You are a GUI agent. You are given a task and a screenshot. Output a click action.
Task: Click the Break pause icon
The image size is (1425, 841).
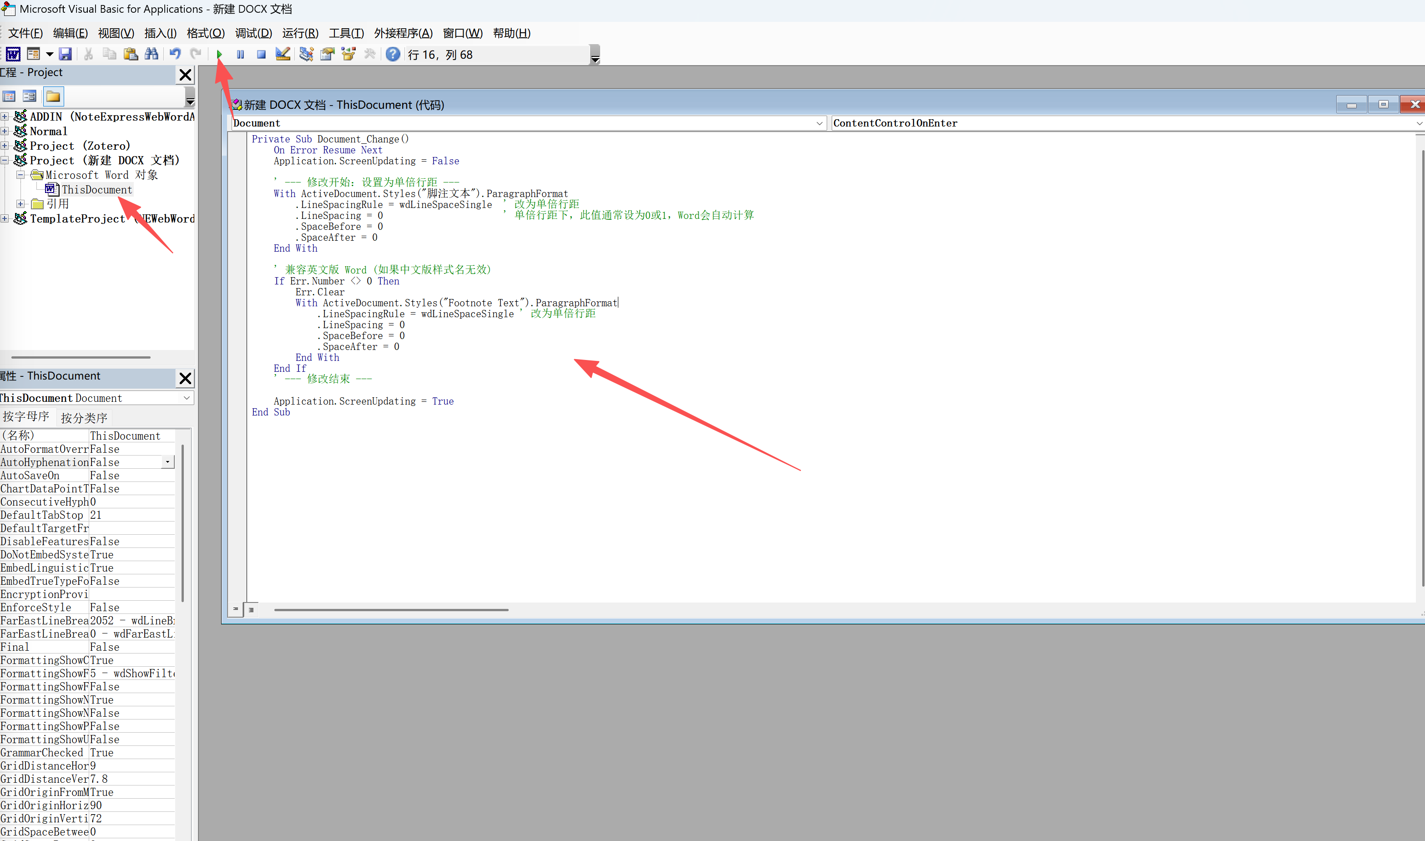point(240,55)
